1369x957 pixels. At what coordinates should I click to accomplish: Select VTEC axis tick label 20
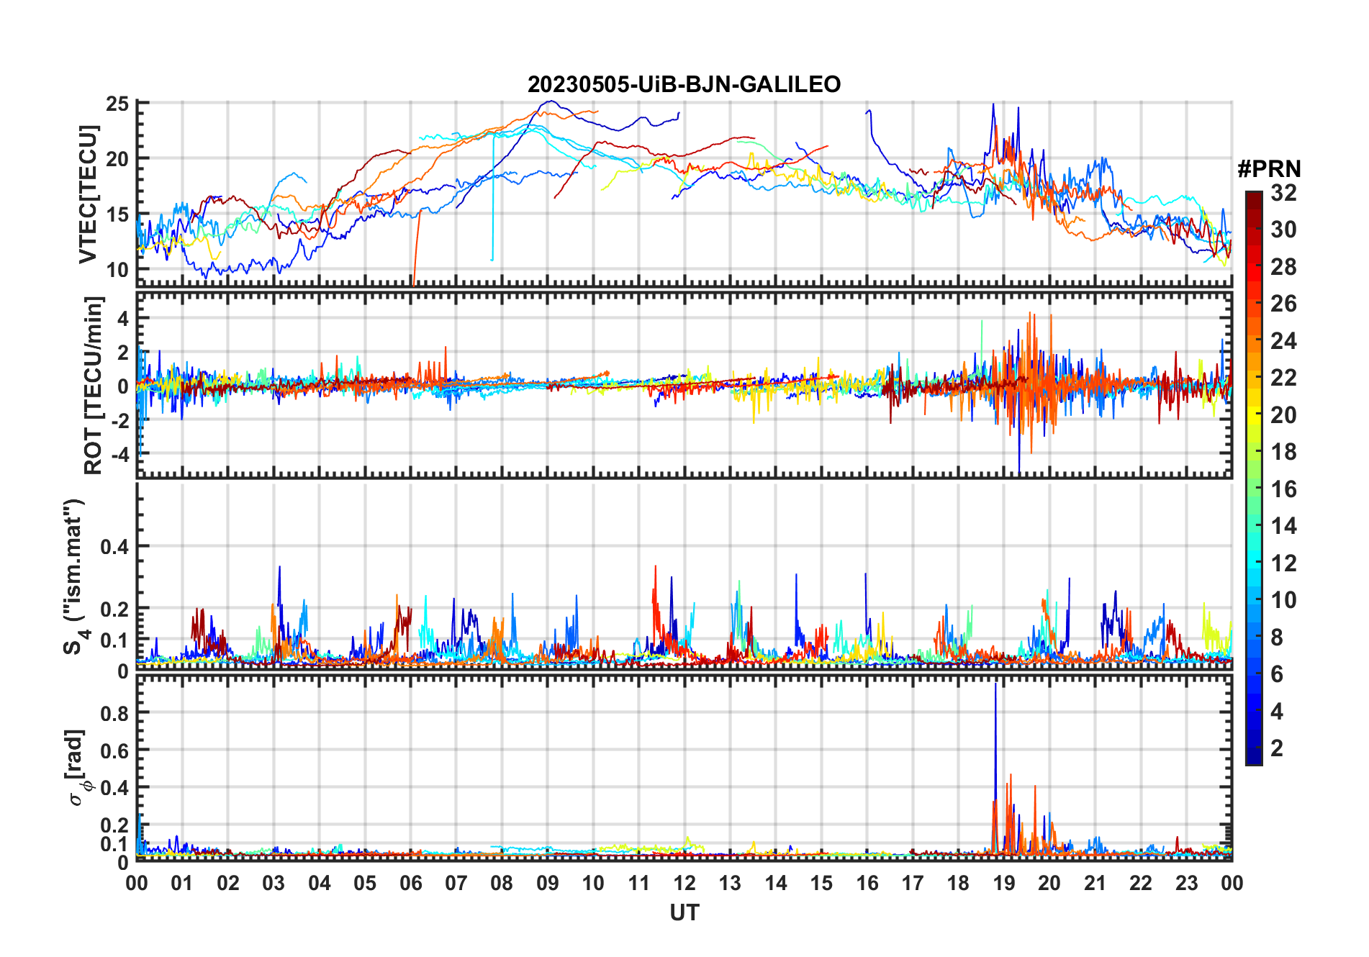117,159
